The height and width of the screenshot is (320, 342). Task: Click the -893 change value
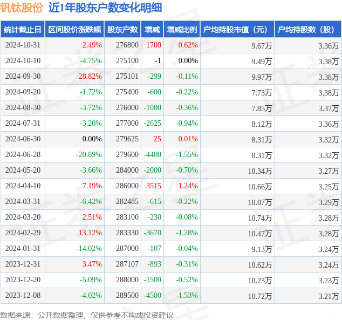[154, 264]
